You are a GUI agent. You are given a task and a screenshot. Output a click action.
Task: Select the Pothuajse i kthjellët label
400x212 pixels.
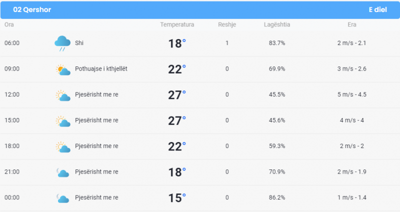pos(101,69)
